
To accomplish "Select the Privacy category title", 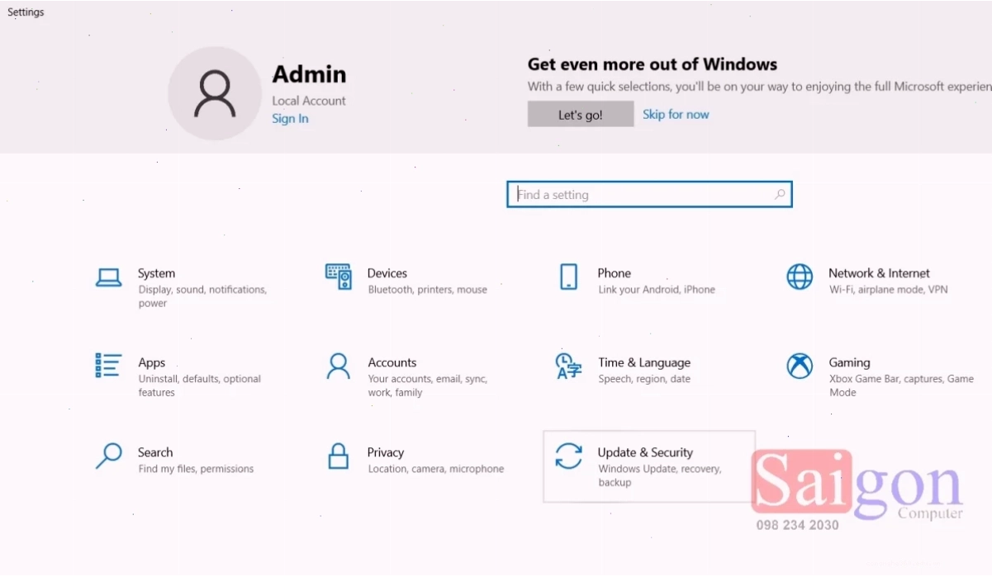I will pos(386,452).
